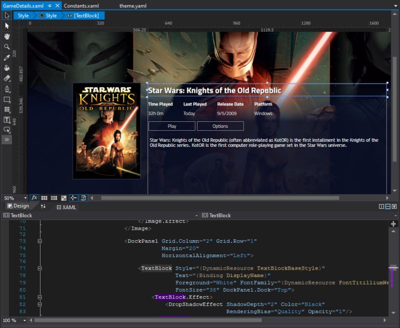Select the Eraser tool

coord(6,78)
